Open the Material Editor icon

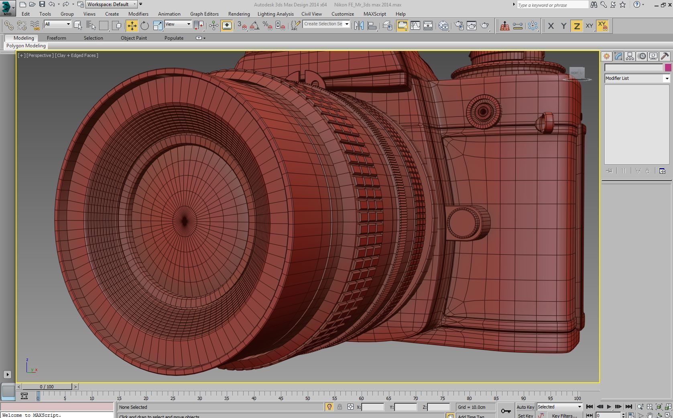point(443,26)
